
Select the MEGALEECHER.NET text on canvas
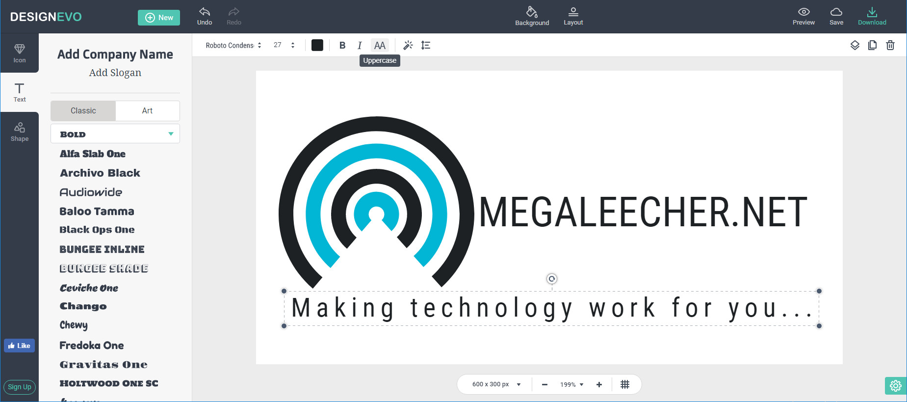[x=643, y=212]
